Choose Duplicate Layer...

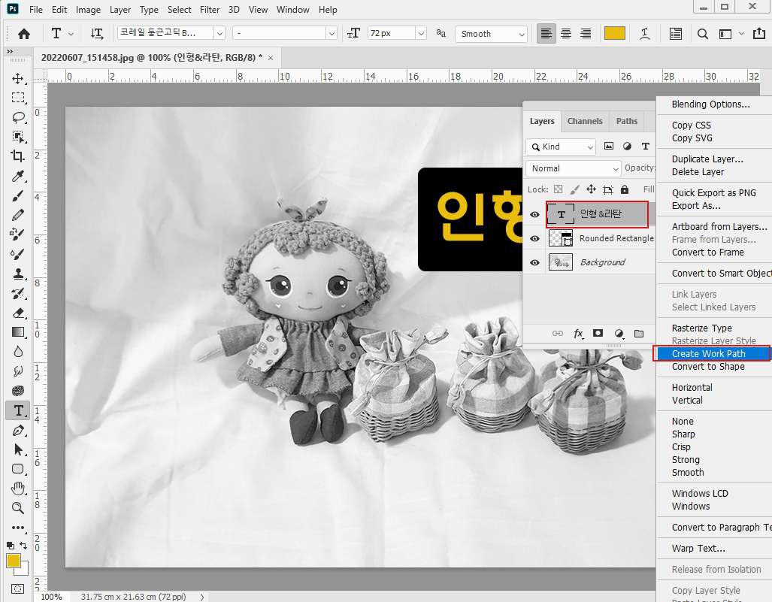point(707,159)
